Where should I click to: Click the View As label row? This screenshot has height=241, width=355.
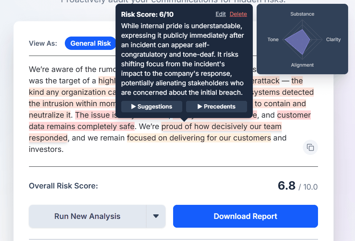pos(43,43)
